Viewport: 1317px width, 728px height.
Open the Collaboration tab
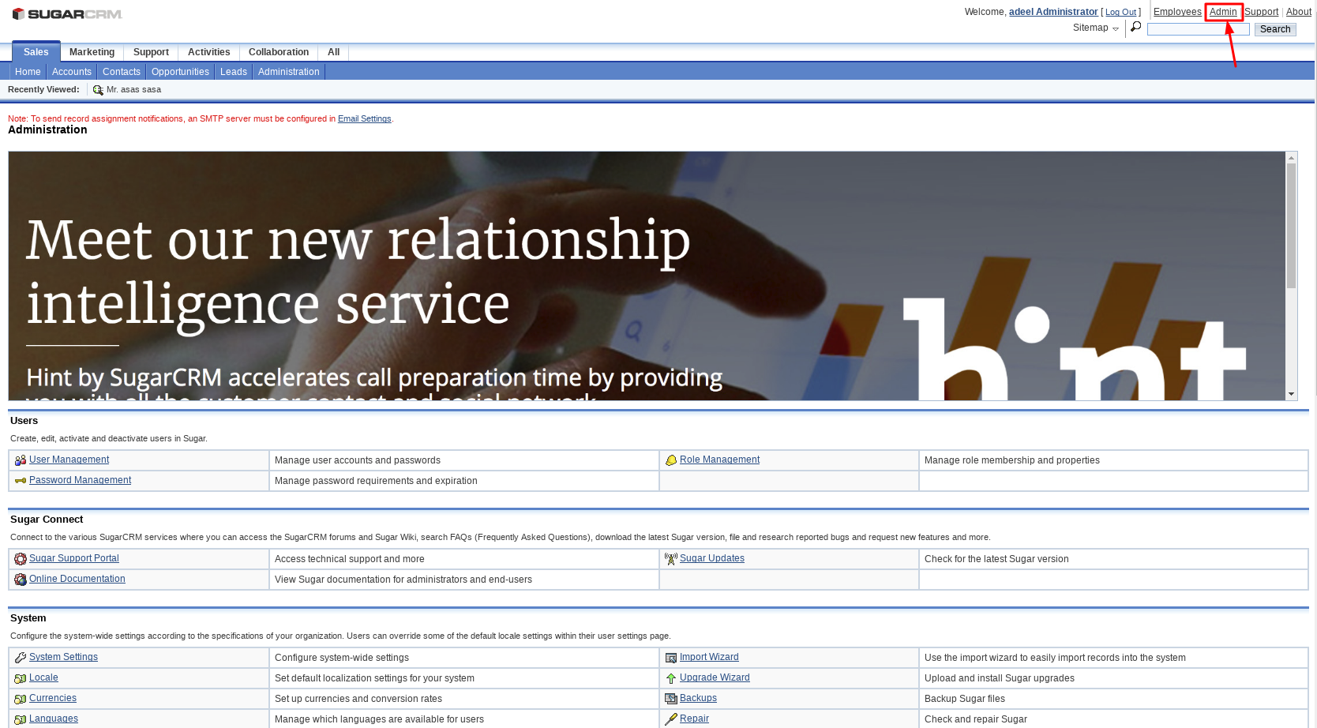click(279, 52)
